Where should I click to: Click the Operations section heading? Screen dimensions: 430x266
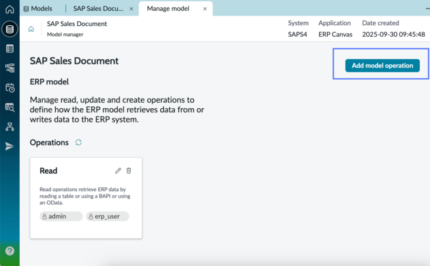click(x=49, y=143)
